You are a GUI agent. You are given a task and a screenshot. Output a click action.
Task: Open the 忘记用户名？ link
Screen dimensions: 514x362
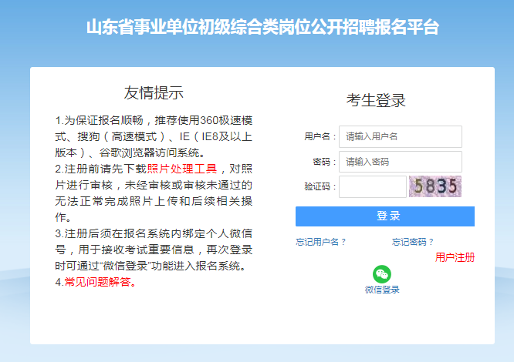point(321,242)
